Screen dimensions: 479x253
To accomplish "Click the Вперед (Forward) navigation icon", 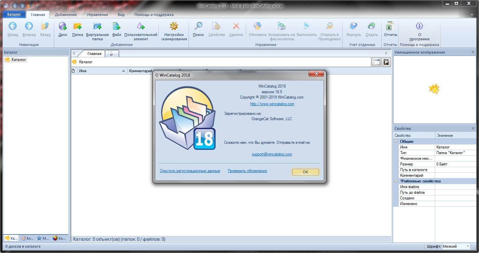I will point(29,26).
